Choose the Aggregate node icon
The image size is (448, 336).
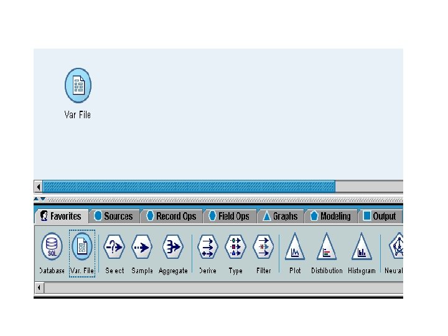point(172,247)
